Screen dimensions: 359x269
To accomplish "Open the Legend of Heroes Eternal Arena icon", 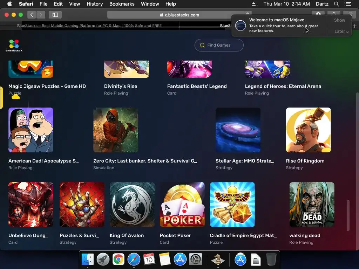I will [x=267, y=69].
